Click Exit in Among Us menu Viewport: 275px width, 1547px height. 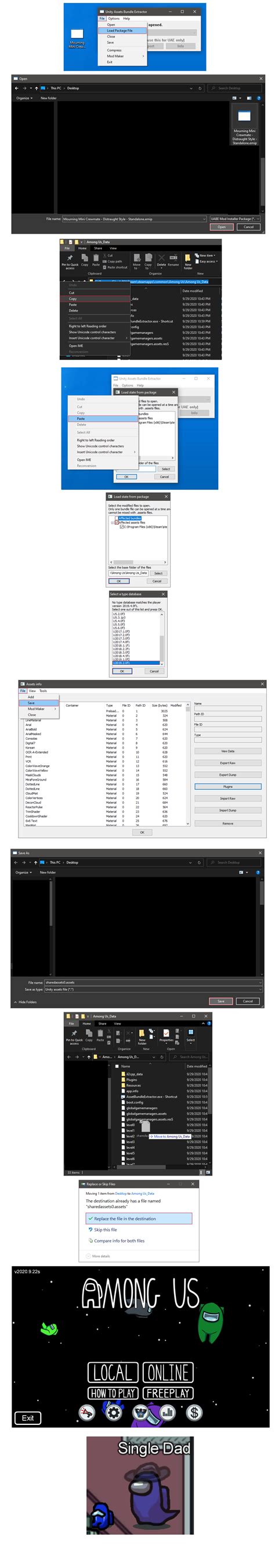coord(28,1418)
